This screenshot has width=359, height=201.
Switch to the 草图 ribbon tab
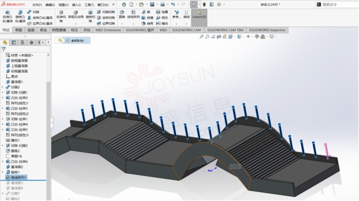18,30
